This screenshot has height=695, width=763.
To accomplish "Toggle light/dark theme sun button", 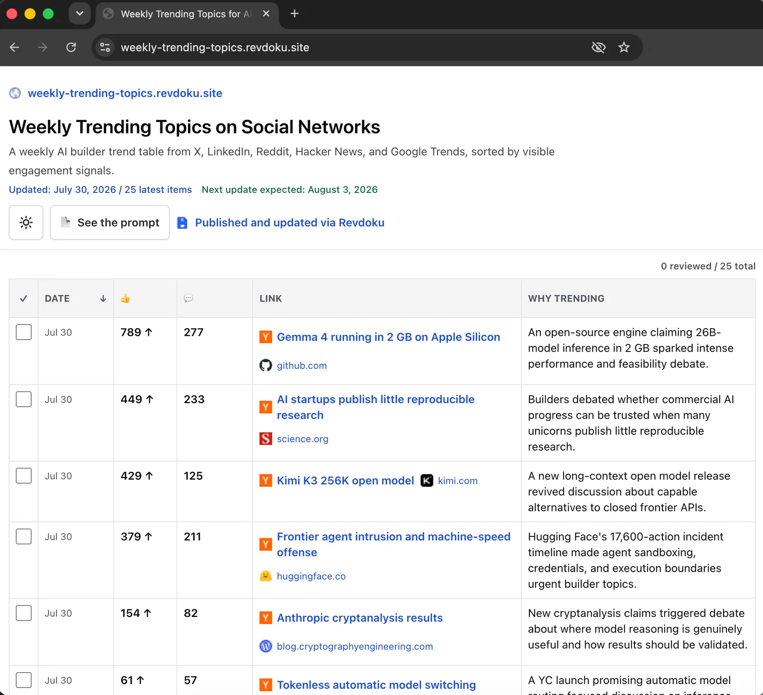I will tap(26, 222).
